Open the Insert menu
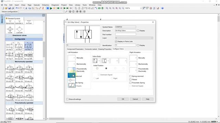Image resolution: width=220 pixels, height=123 pixels. [x=17, y=5]
